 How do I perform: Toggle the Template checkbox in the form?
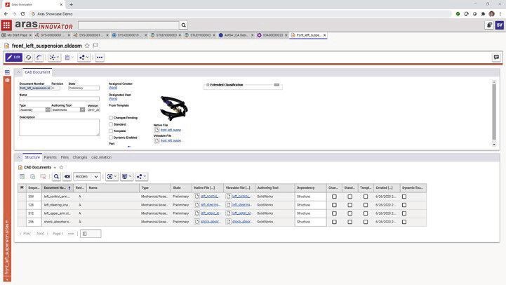pyautogui.click(x=111, y=131)
